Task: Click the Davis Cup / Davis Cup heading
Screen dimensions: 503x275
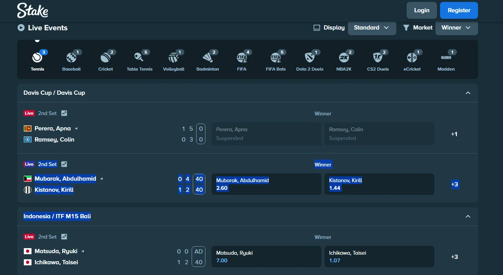Action: point(54,93)
